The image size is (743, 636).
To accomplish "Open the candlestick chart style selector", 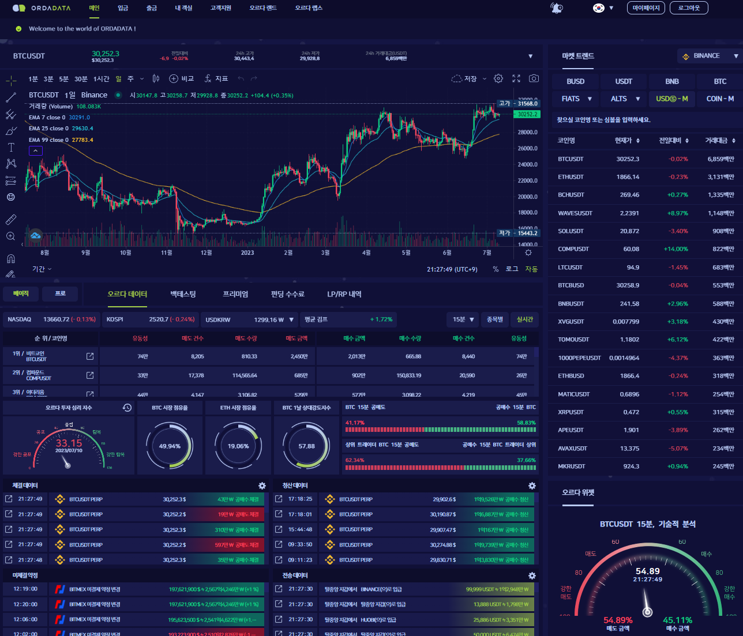I will coord(156,78).
